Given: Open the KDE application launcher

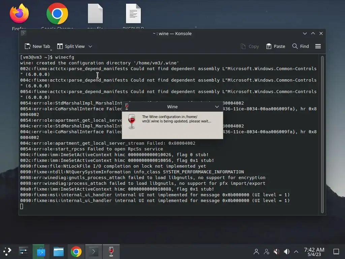Looking at the screenshot, I should [7, 251].
